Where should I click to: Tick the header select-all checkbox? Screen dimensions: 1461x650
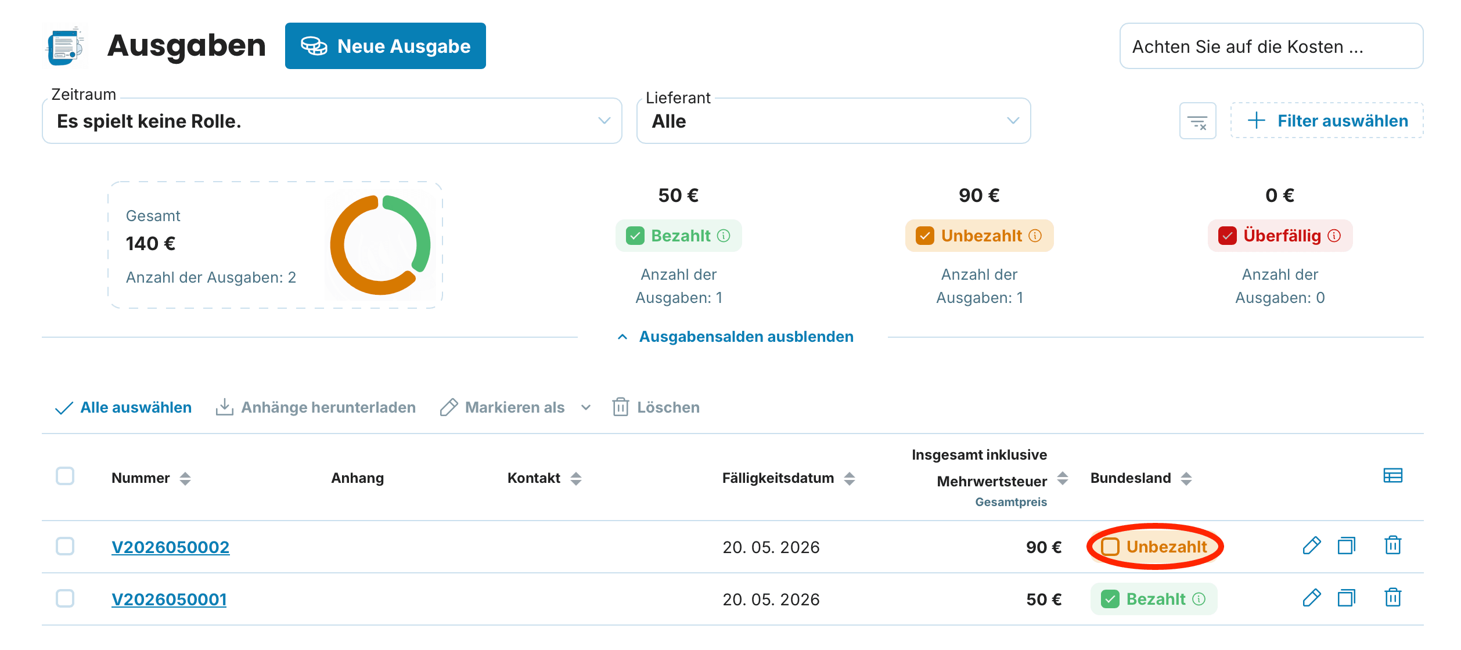tap(65, 476)
